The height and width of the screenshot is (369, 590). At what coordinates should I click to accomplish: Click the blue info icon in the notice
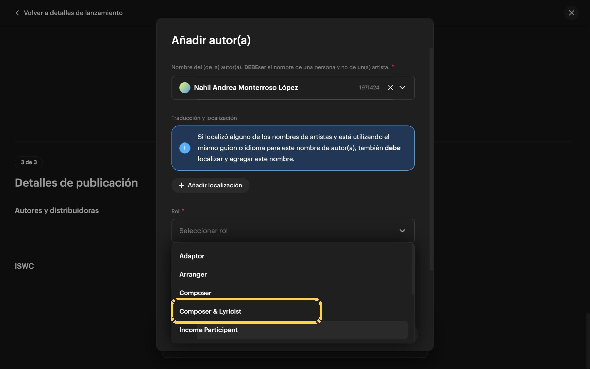click(185, 148)
